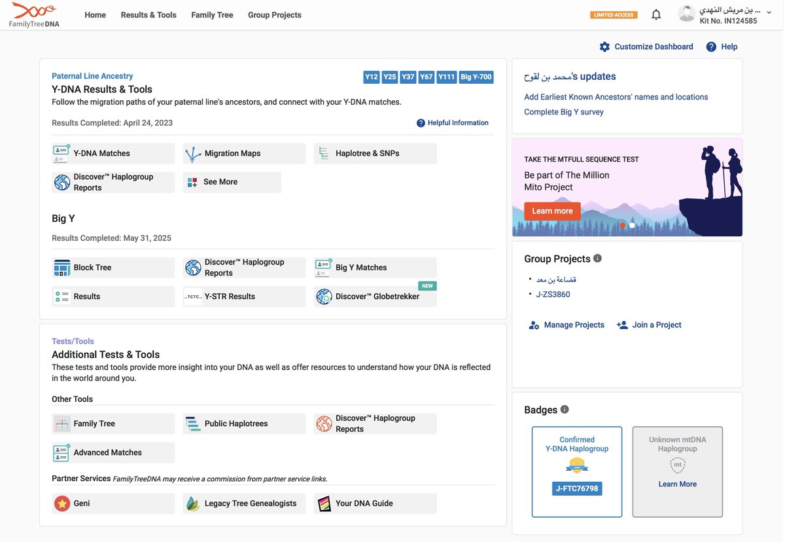Expand the account dropdown chevron
This screenshot has width=785, height=542.
(x=769, y=11)
